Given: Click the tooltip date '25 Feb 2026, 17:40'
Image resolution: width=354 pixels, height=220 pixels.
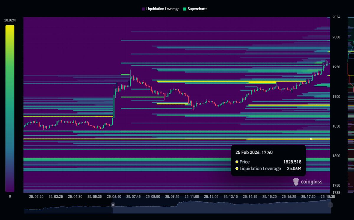Looking at the screenshot, I should [x=254, y=153].
